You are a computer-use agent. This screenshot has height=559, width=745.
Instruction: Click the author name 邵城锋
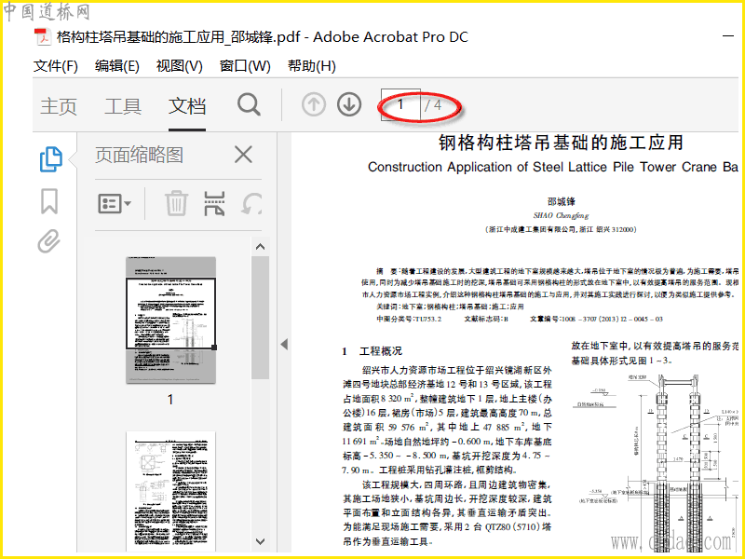pyautogui.click(x=562, y=201)
